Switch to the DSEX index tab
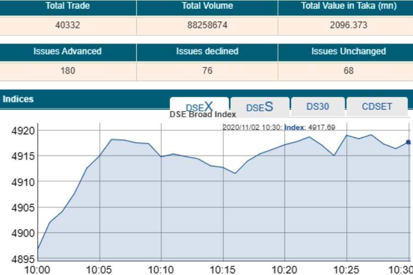Screen dimensions: 413x275 point(199,106)
